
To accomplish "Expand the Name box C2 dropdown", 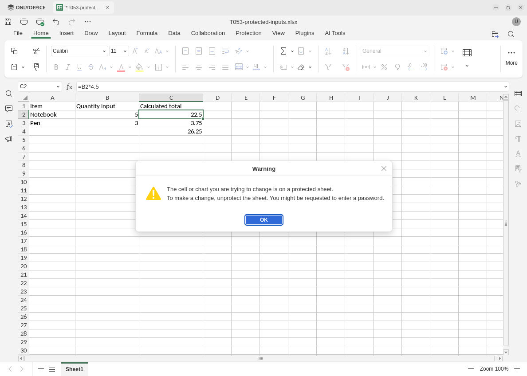I will (x=58, y=87).
